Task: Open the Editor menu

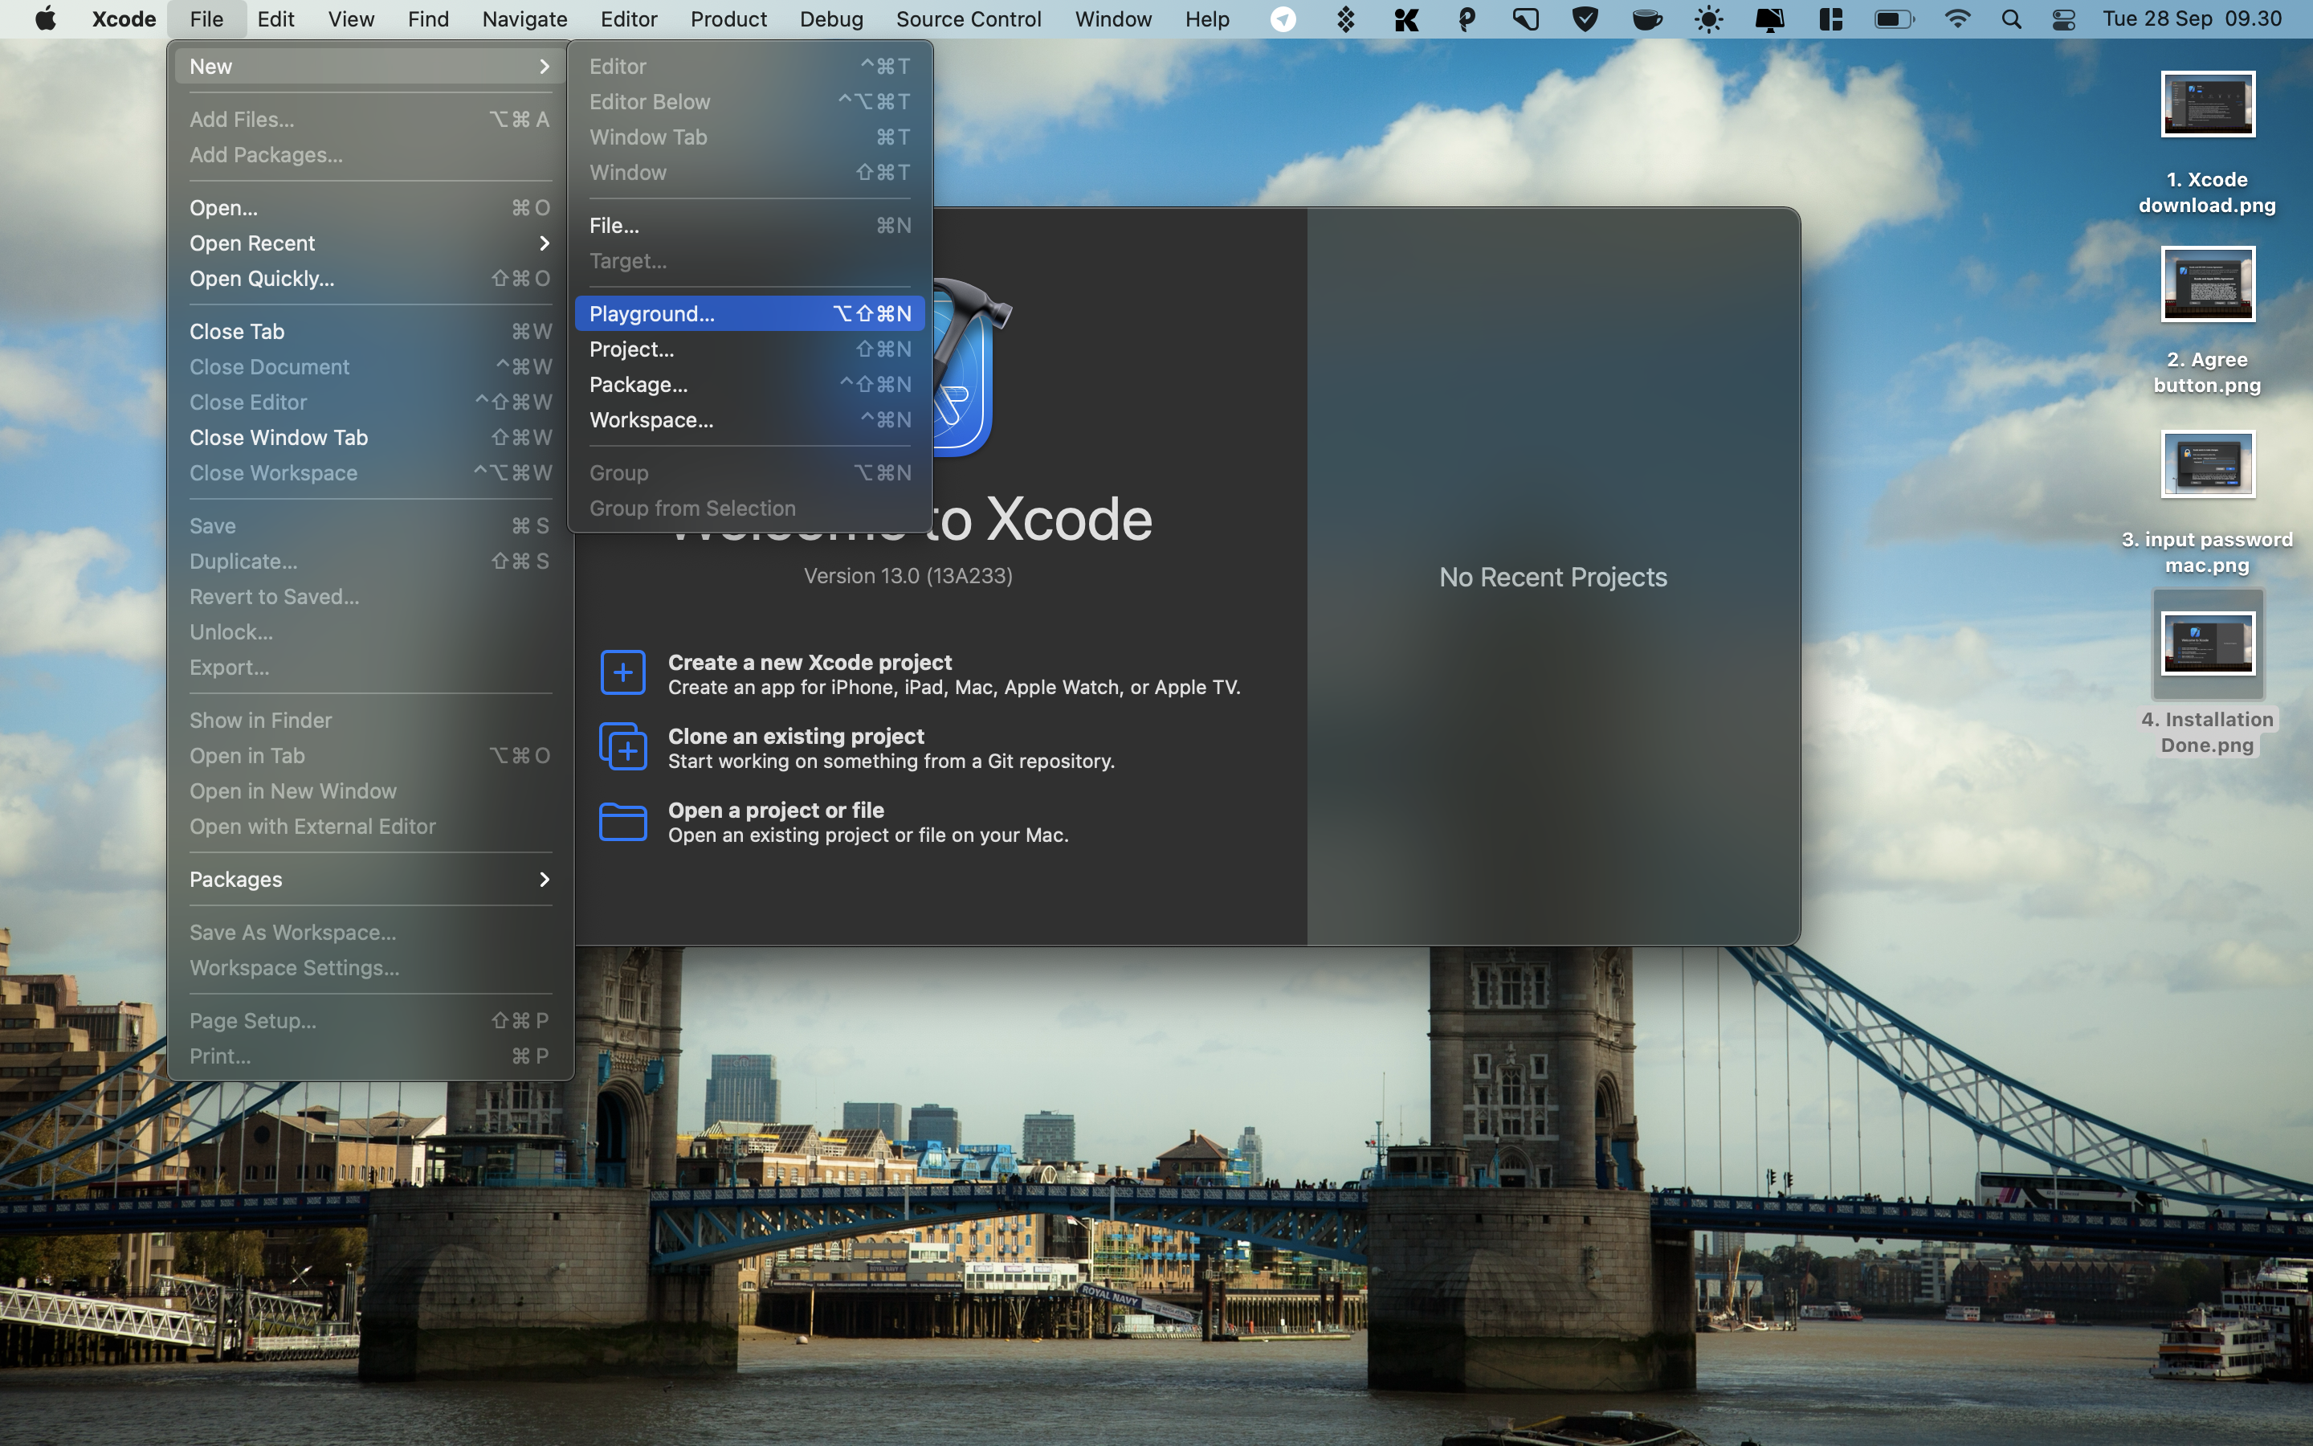Action: [x=629, y=19]
